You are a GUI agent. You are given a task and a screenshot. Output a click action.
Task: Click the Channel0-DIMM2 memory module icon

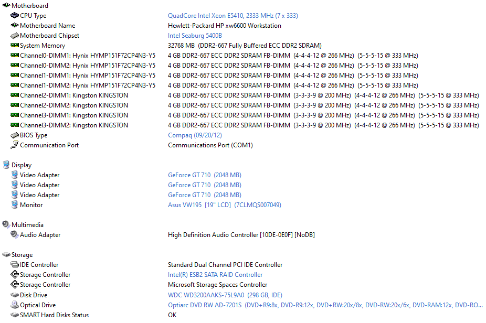pyautogui.click(x=15, y=65)
